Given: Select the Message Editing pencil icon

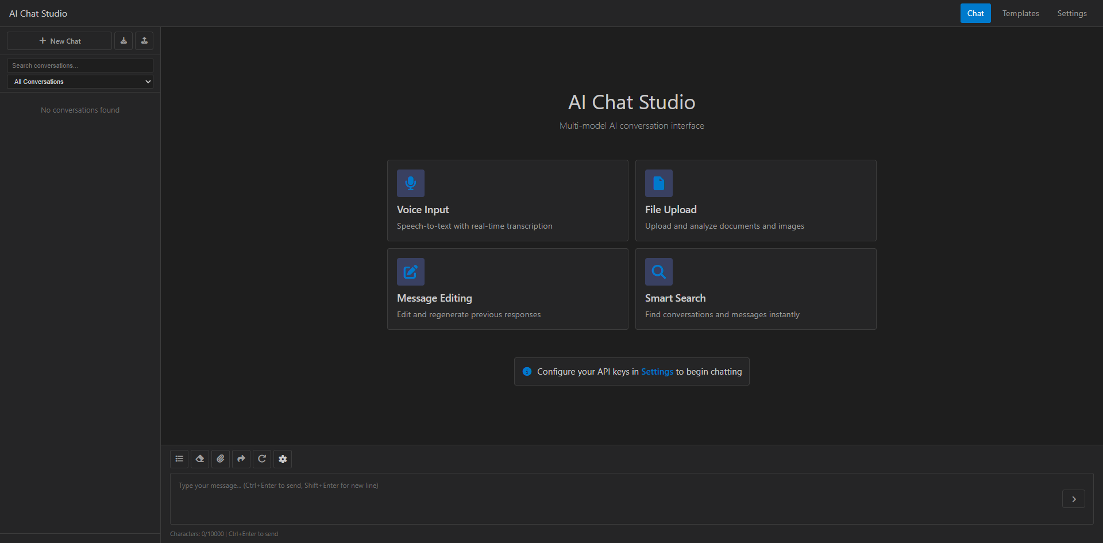Looking at the screenshot, I should click(410, 271).
